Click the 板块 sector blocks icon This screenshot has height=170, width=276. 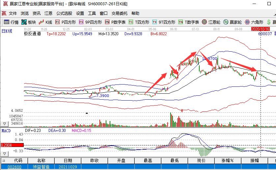[x=24, y=22]
